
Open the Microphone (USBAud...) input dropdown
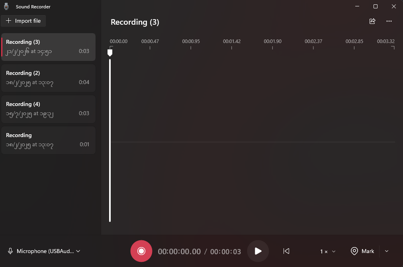(44, 251)
